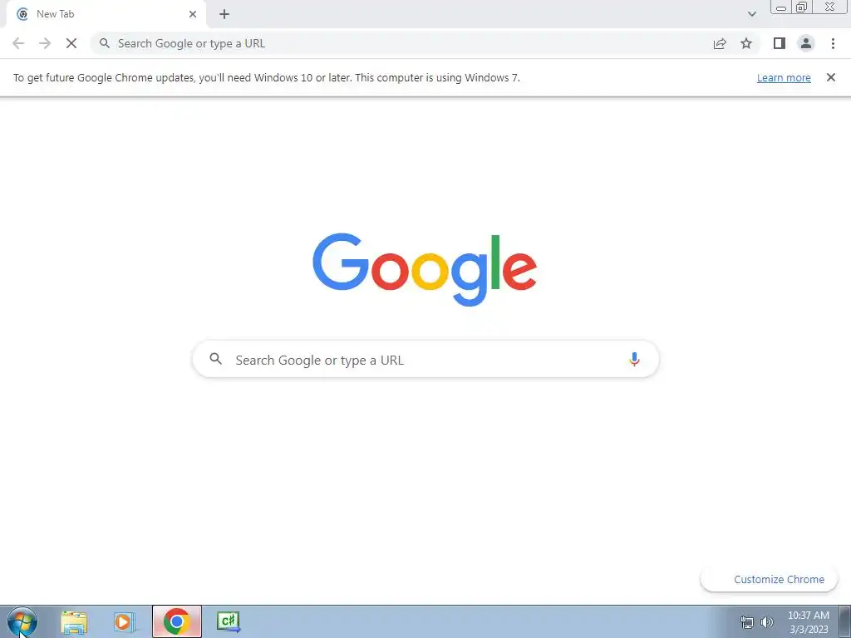Open the Windows Start menu
The image size is (851, 638).
click(x=22, y=621)
